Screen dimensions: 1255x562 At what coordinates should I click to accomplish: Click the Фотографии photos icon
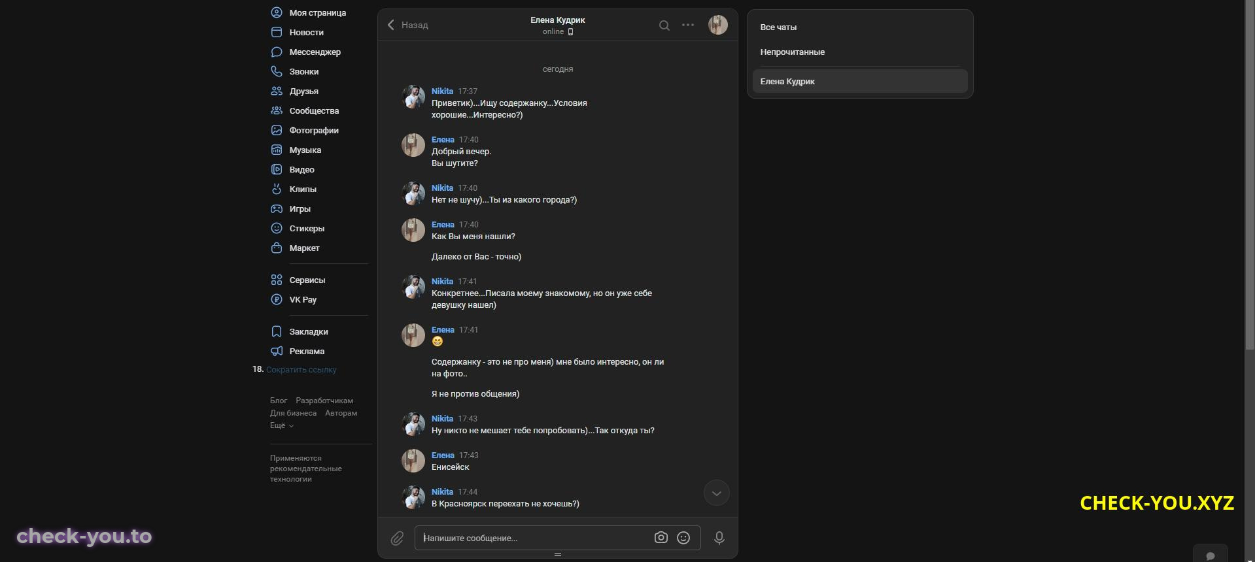point(277,130)
